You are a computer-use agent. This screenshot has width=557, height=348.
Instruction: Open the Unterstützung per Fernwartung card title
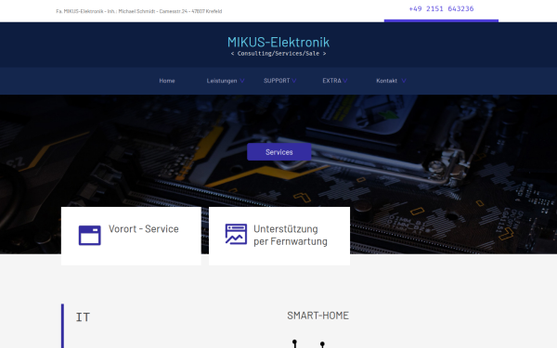(x=291, y=235)
